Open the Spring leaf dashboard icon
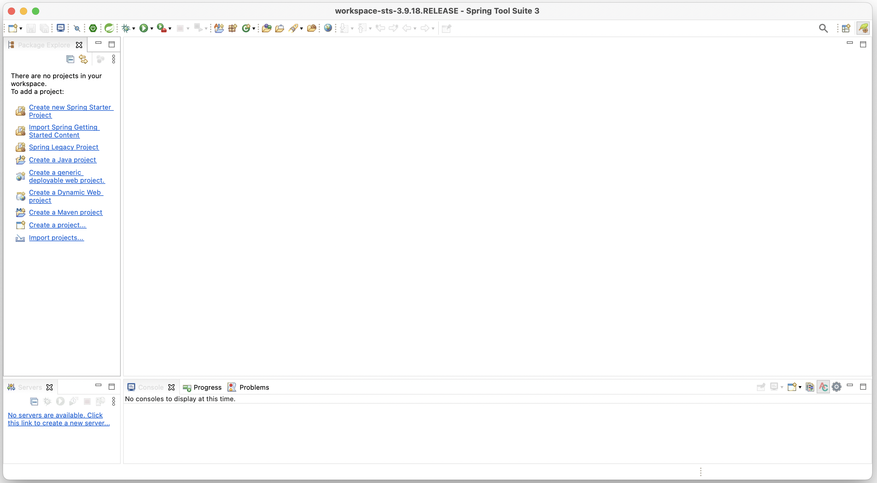This screenshot has width=877, height=483. (x=109, y=28)
